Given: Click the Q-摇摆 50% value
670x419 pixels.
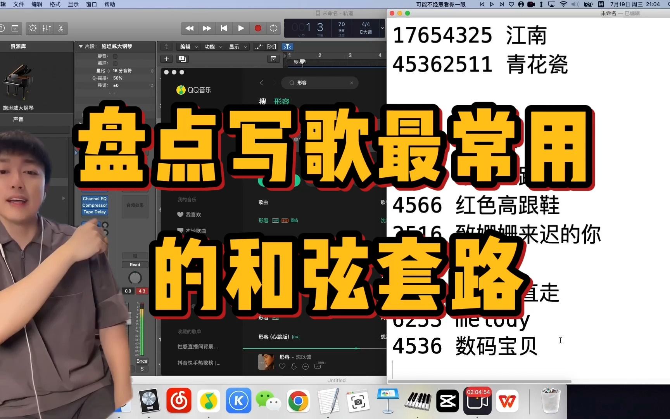Looking at the screenshot, I should tap(118, 78).
